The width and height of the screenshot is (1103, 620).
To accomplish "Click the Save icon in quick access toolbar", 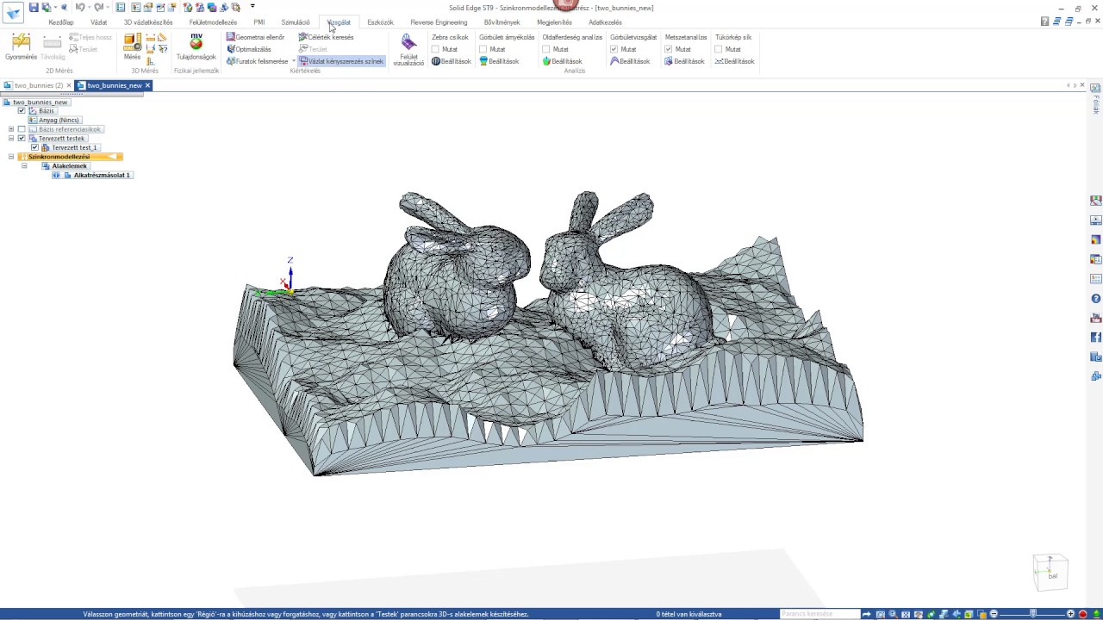I will tap(34, 8).
